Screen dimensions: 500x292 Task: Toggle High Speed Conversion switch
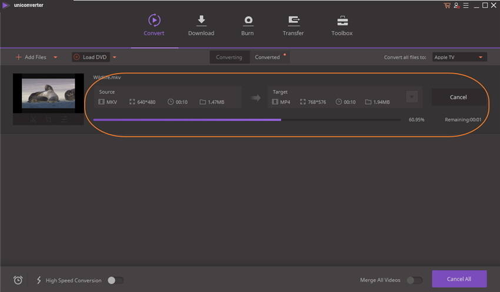[x=115, y=280]
